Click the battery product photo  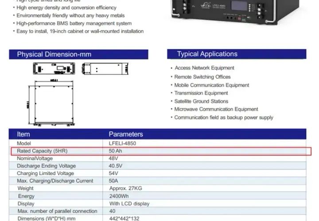click(236, 12)
